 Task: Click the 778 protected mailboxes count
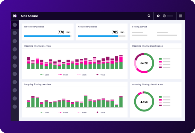coord(61,32)
